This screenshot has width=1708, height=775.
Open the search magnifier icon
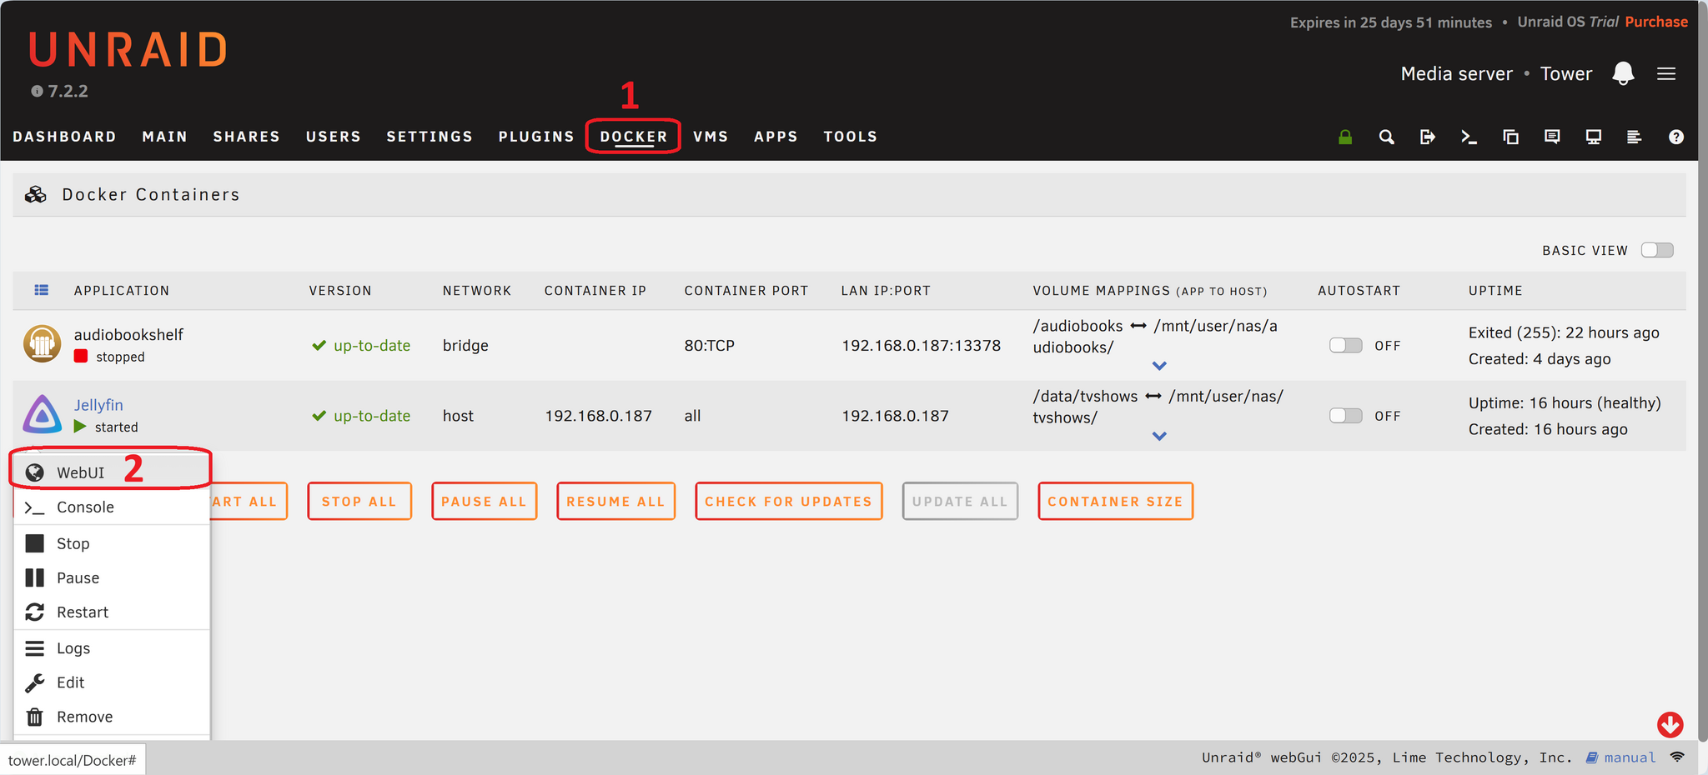[x=1386, y=137]
